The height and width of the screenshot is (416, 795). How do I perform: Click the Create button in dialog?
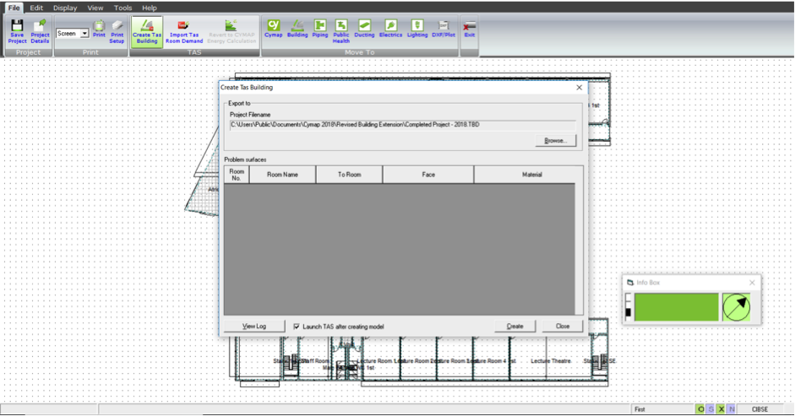(x=515, y=327)
